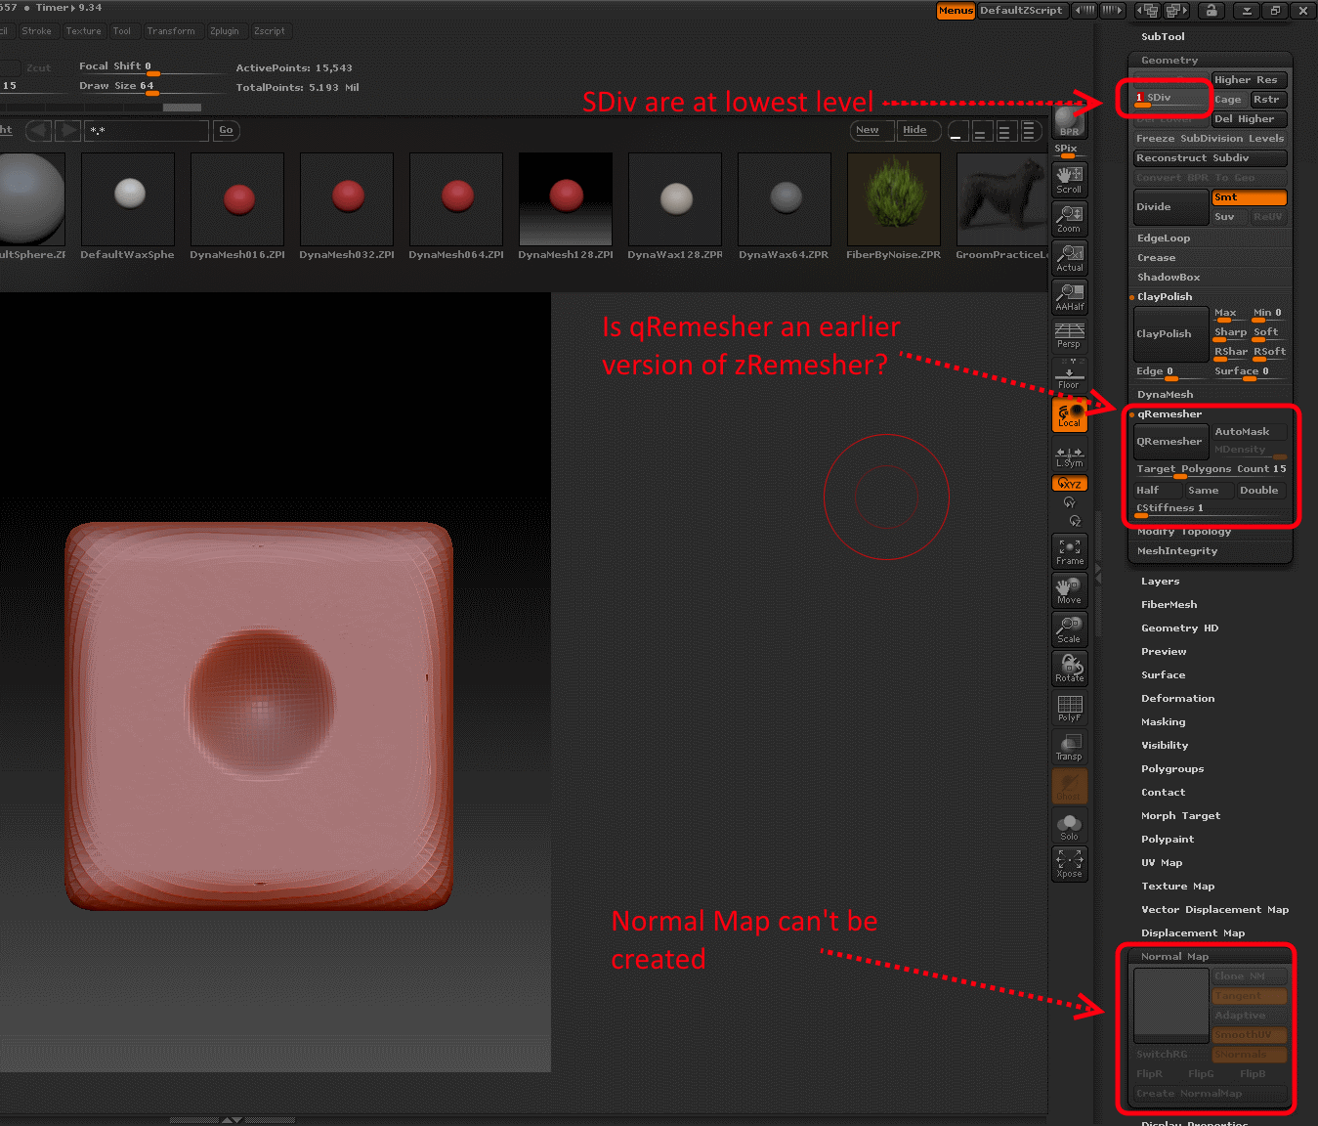This screenshot has width=1318, height=1126.
Task: Toggle Suv smooth UV option
Action: [x=1229, y=217]
